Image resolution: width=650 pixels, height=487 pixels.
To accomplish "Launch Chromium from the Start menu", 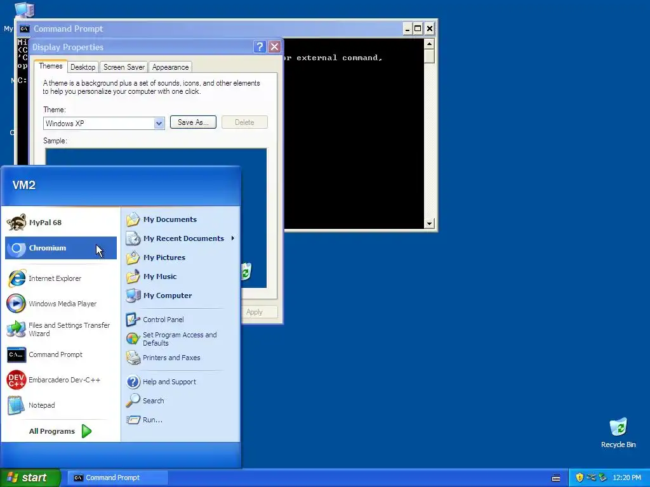I will click(x=60, y=248).
